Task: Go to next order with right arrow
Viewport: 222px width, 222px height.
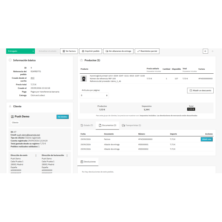Action: coord(212,51)
